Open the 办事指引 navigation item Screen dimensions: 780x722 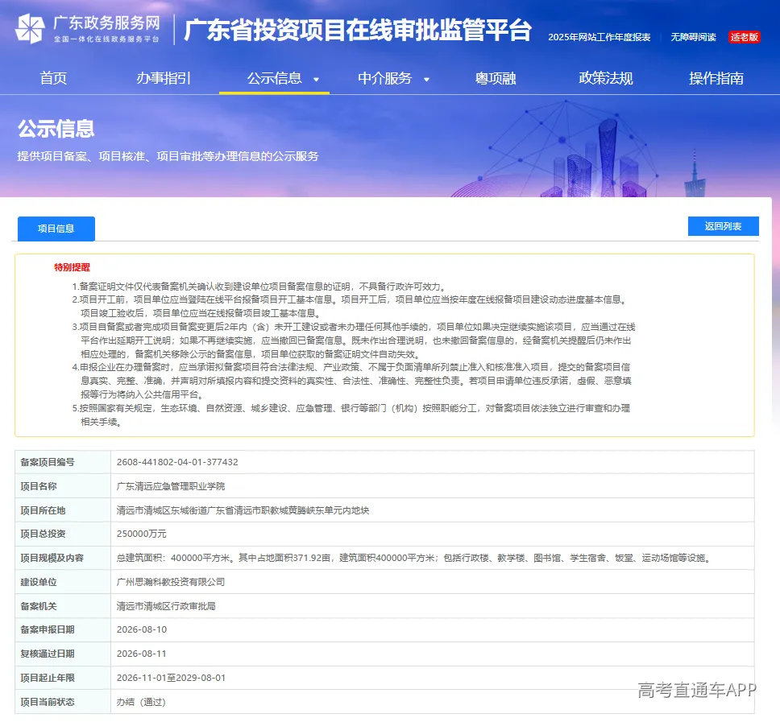[164, 78]
